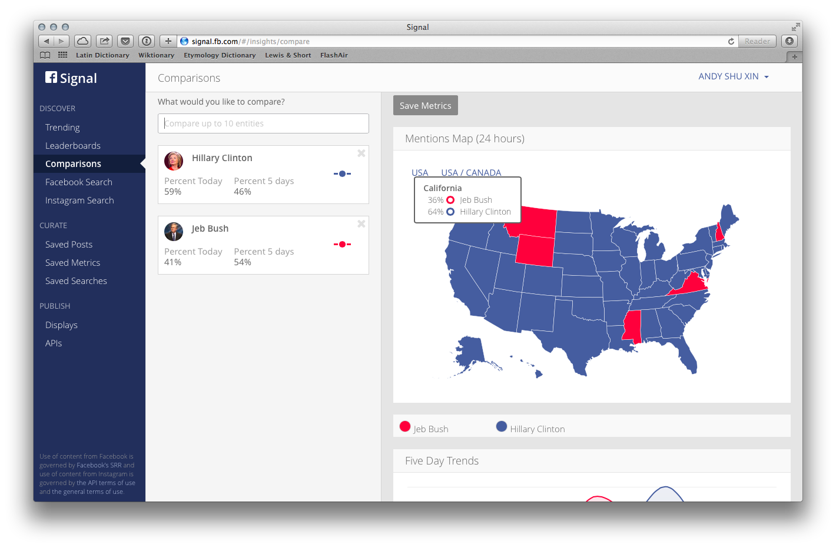Remove Hillary Clinton card with X

(x=361, y=153)
